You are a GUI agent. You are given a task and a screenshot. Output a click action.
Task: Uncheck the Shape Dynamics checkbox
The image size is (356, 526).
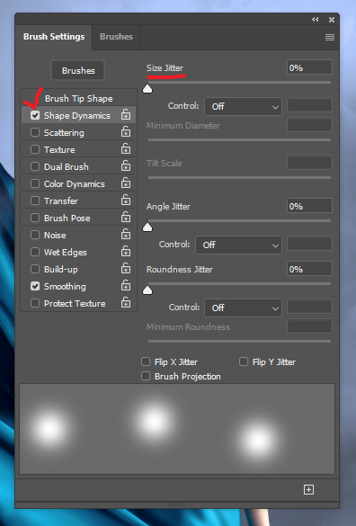tap(35, 115)
